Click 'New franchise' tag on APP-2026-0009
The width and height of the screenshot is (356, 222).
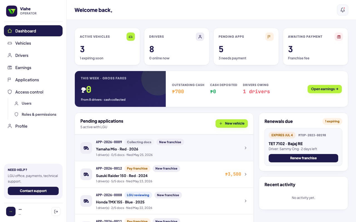170,142
